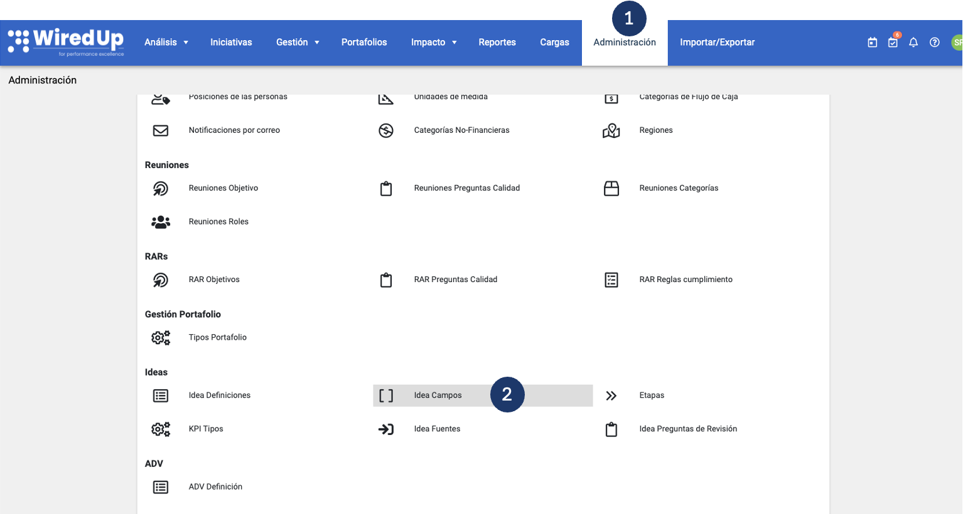Click the ADV Definición list icon
963x514 pixels.
coord(161,487)
